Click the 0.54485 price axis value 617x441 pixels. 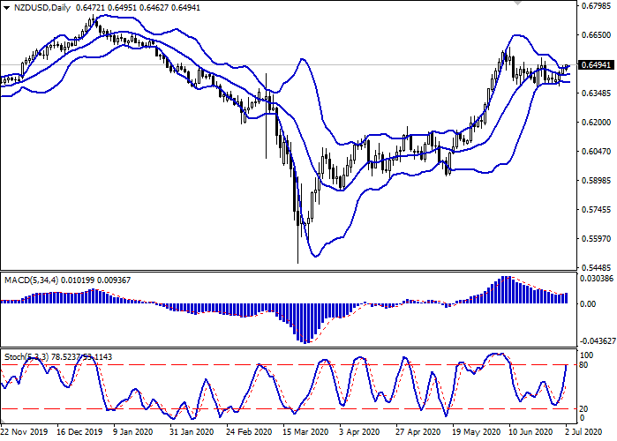pyautogui.click(x=596, y=267)
